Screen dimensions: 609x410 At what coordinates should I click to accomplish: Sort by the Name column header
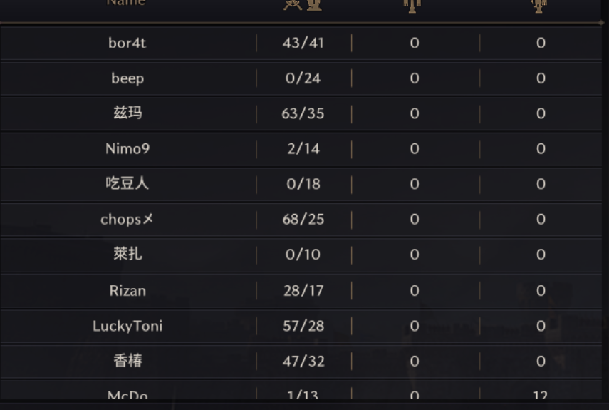[x=126, y=3]
